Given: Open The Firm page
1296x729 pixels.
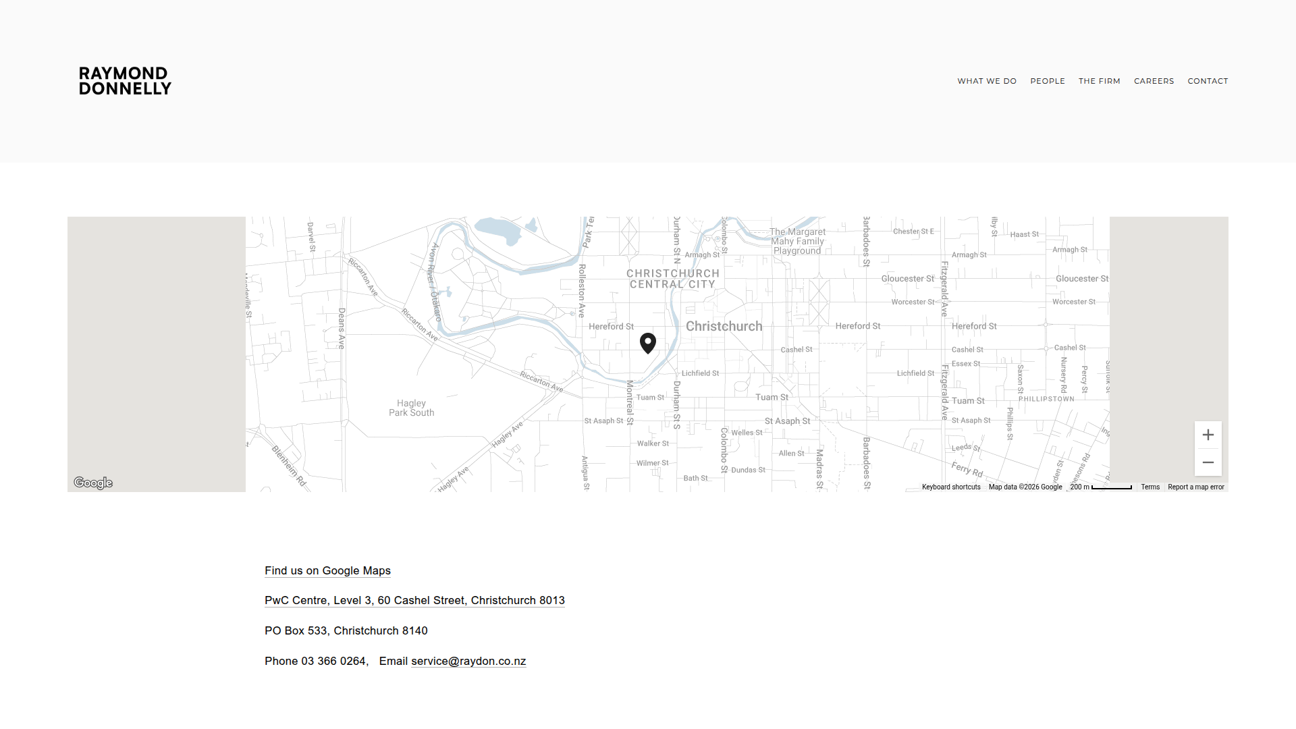Looking at the screenshot, I should 1100,81.
